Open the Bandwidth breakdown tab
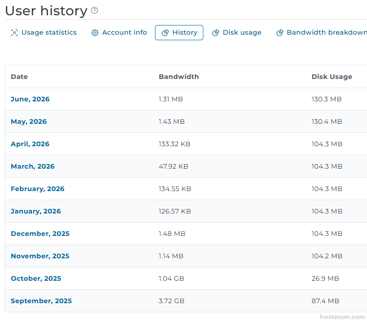The width and height of the screenshot is (367, 321). tap(321, 33)
